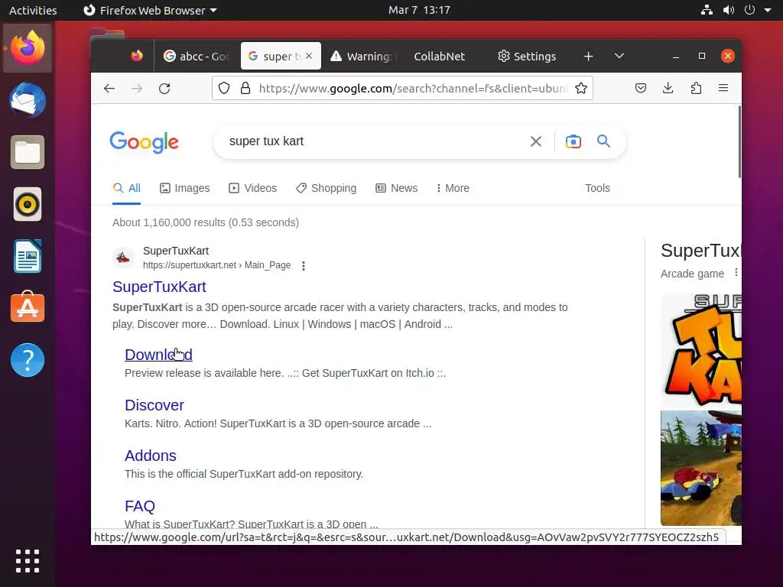The image size is (783, 587).
Task: Open the Extensions puzzle icon
Action: [696, 89]
